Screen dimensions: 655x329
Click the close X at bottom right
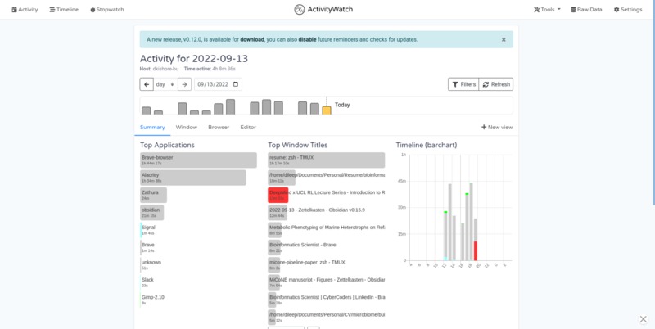(x=643, y=319)
